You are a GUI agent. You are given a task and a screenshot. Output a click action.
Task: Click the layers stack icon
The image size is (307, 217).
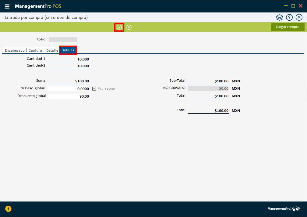pos(279,18)
